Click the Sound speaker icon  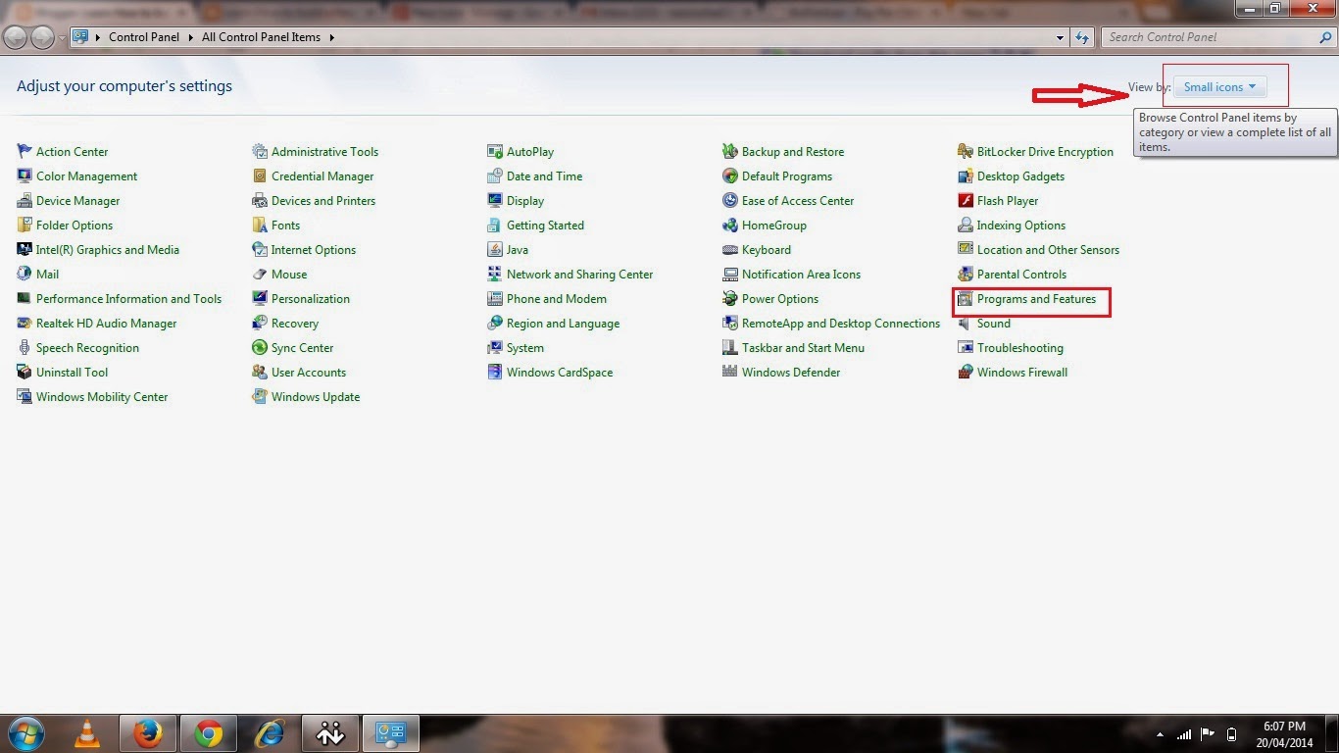coord(966,323)
